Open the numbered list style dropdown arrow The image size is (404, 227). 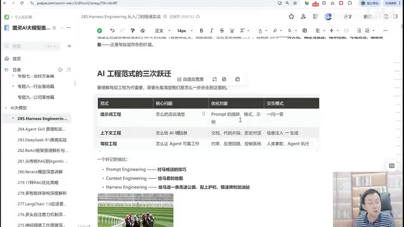[x=374, y=31]
